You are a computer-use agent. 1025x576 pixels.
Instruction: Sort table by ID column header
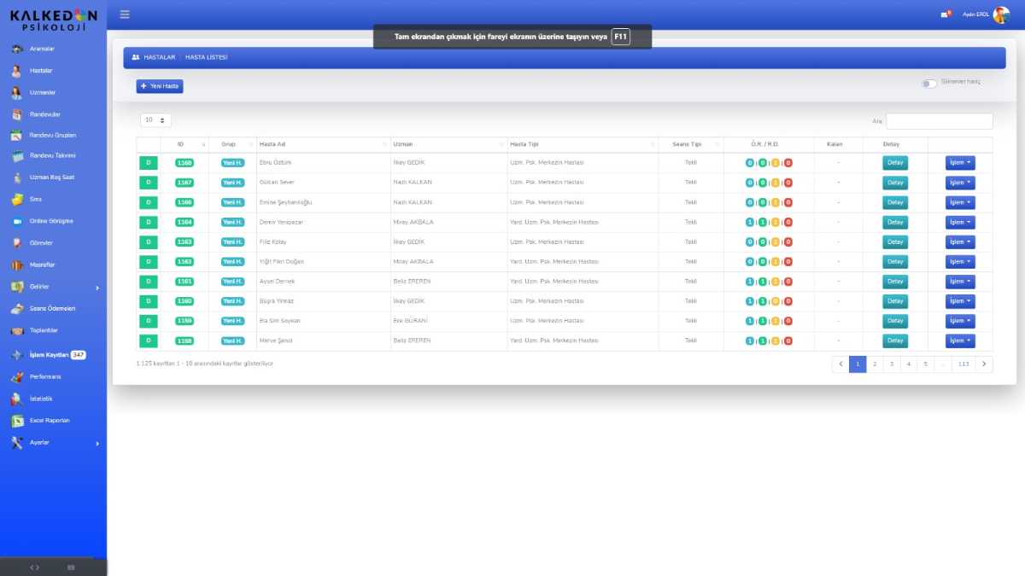click(184, 144)
